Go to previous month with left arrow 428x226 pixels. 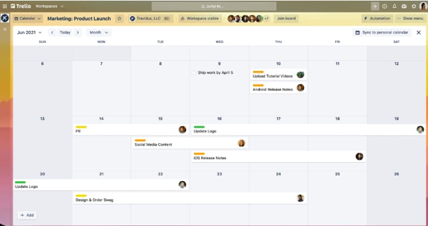click(x=53, y=32)
